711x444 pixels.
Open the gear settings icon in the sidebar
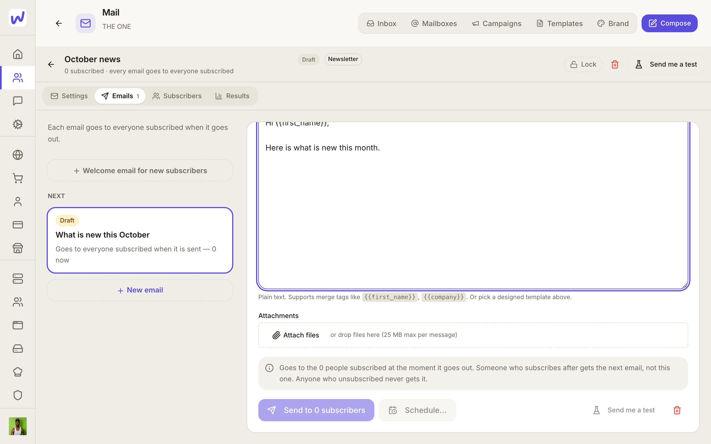tap(17, 124)
